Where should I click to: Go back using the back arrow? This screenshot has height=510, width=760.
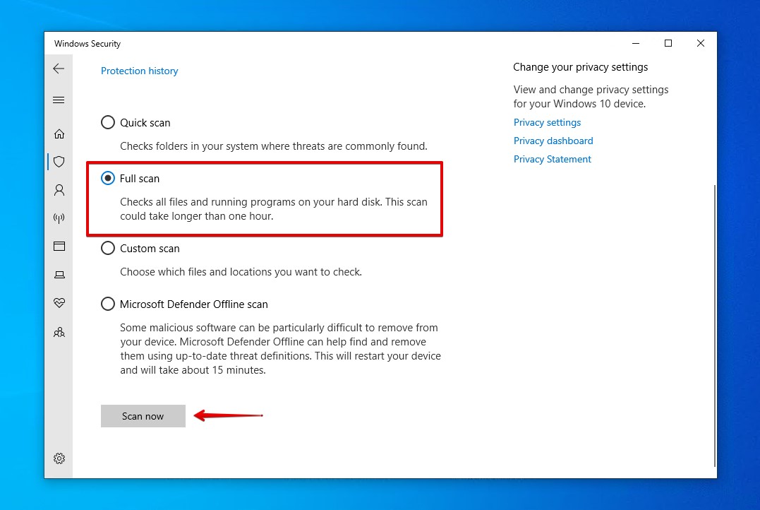click(x=59, y=69)
